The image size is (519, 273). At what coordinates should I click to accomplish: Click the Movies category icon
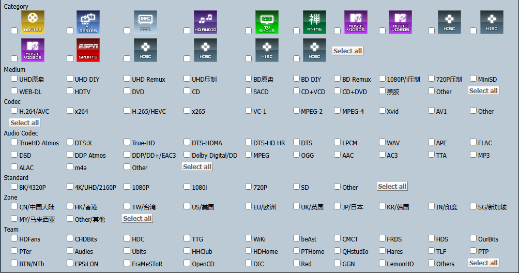click(33, 22)
